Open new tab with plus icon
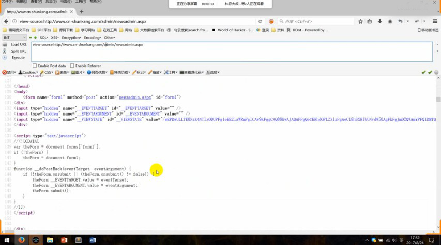The height and width of the screenshot is (245, 441). click(x=81, y=12)
